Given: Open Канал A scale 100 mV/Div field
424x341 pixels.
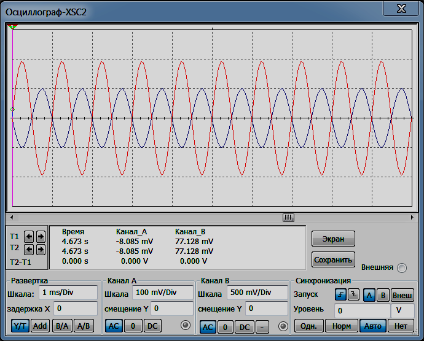Looking at the screenshot, I should pyautogui.click(x=163, y=293).
